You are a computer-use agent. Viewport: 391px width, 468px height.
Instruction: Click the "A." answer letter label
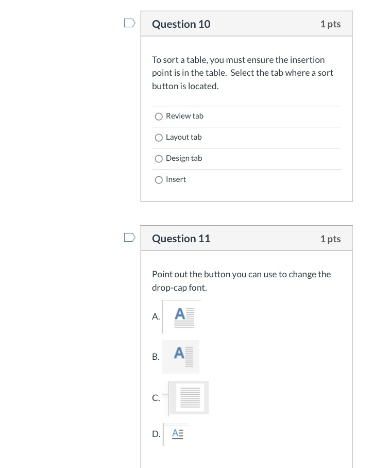point(156,316)
